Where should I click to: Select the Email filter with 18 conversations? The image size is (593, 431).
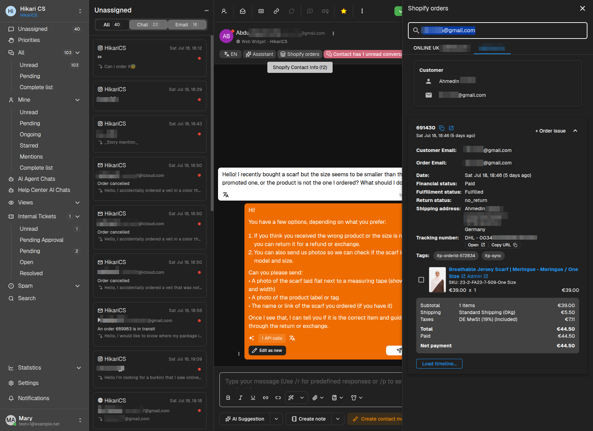[x=187, y=25]
